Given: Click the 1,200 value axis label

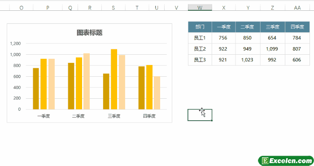Looking at the screenshot, I should [x=15, y=44].
